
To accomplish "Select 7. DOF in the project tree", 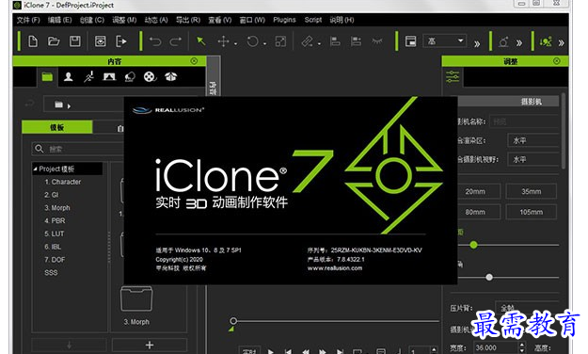I will pyautogui.click(x=55, y=260).
